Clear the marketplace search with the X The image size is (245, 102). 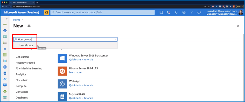(x=115, y=40)
